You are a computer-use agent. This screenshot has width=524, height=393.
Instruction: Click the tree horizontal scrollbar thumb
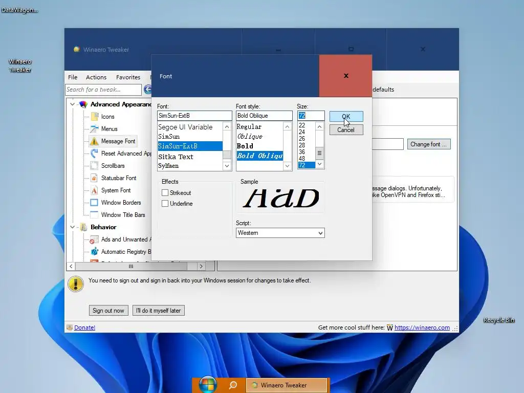pyautogui.click(x=131, y=266)
